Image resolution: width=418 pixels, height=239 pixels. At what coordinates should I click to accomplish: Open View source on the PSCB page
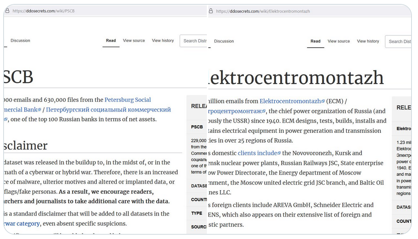click(134, 40)
